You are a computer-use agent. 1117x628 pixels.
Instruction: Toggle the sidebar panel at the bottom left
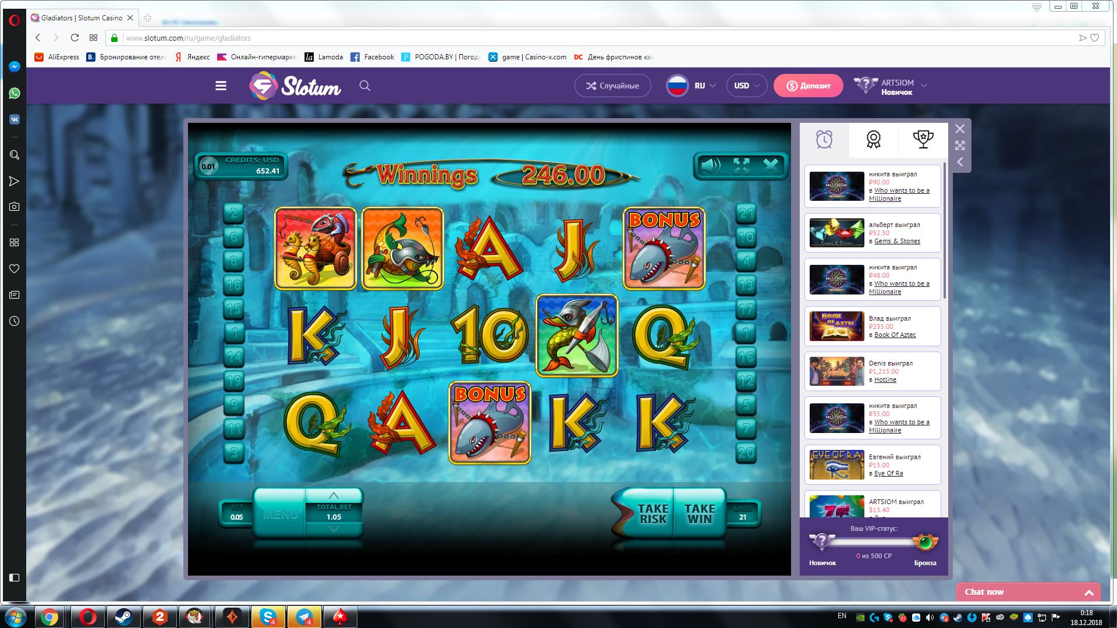15,577
